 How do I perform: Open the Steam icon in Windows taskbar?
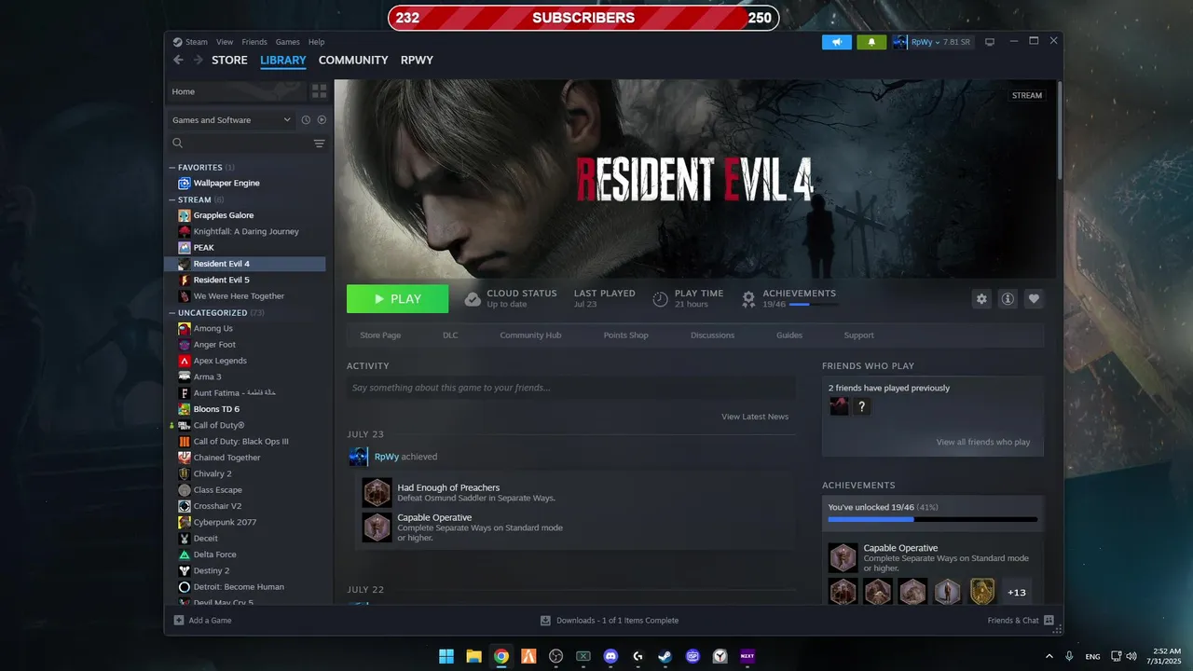(665, 656)
